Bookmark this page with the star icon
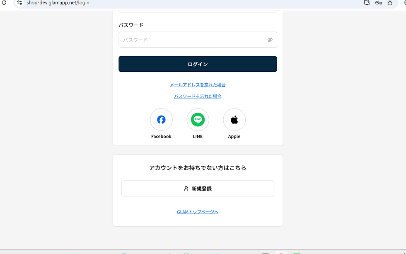The image size is (406, 254). tap(390, 3)
